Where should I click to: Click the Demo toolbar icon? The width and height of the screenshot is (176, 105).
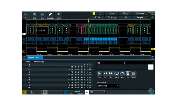point(42,15)
